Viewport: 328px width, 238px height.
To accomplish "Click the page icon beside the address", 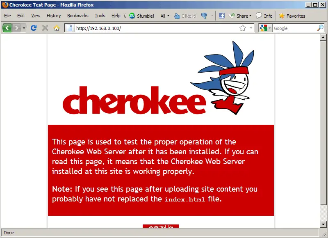I will (x=69, y=28).
